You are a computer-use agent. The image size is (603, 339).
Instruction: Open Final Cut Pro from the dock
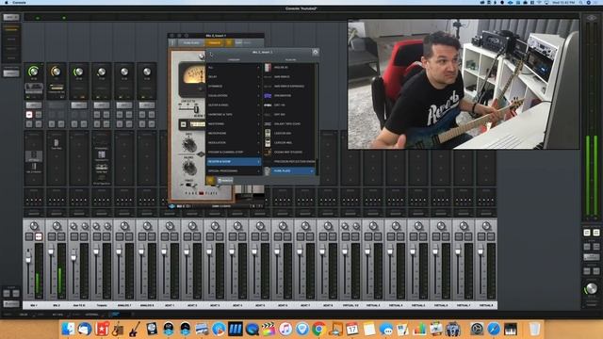click(269, 329)
